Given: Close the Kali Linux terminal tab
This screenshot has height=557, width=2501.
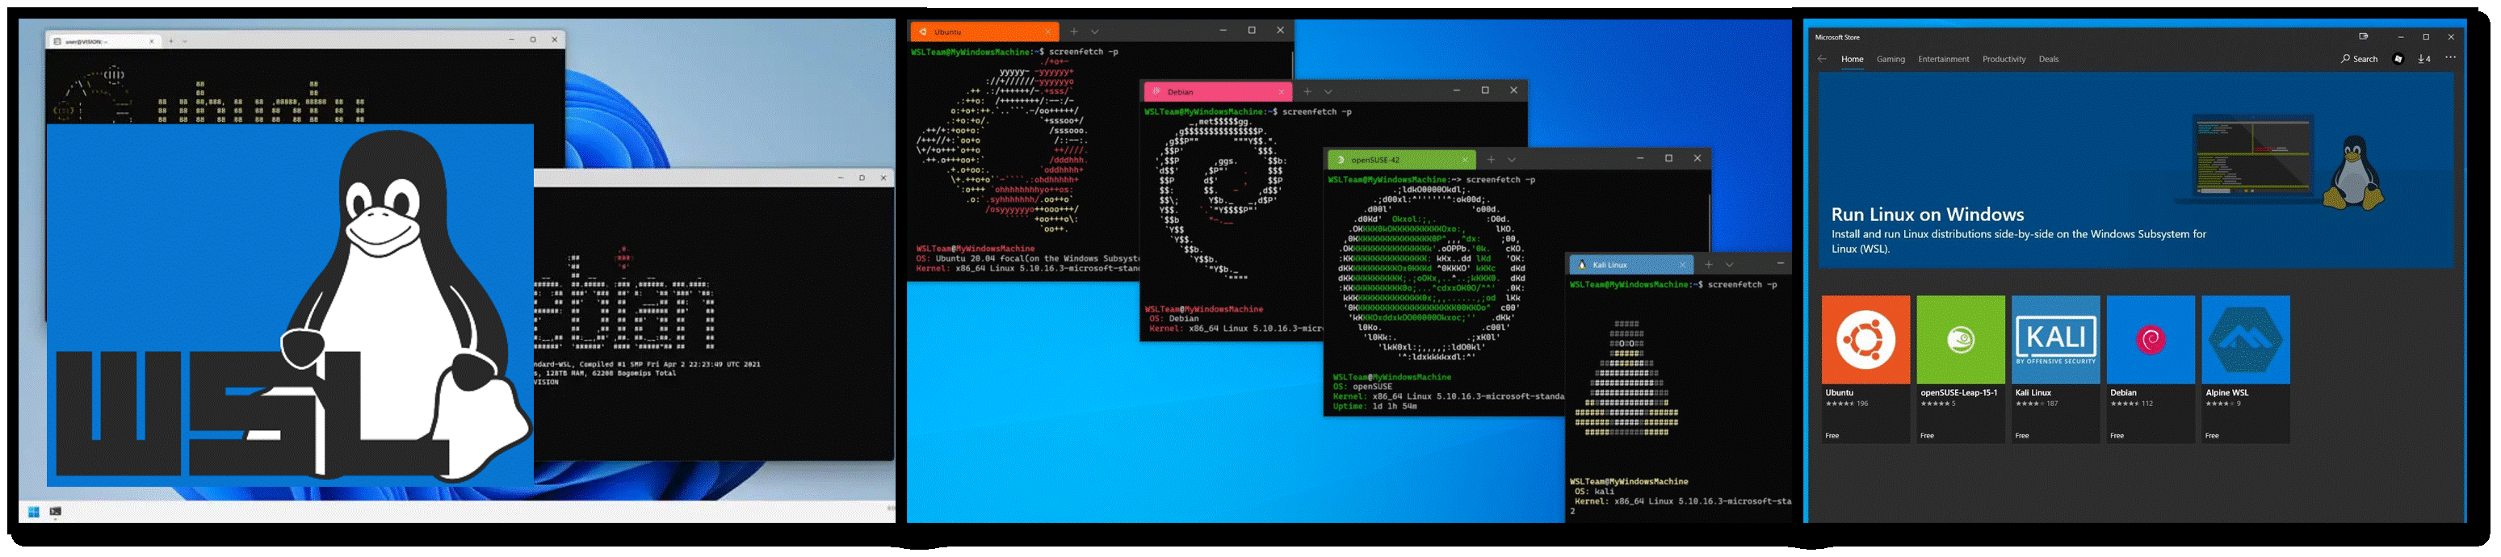Looking at the screenshot, I should coord(1683,265).
